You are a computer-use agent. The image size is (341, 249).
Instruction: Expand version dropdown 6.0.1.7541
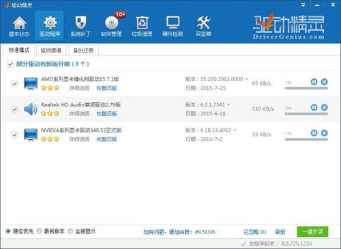point(228,104)
